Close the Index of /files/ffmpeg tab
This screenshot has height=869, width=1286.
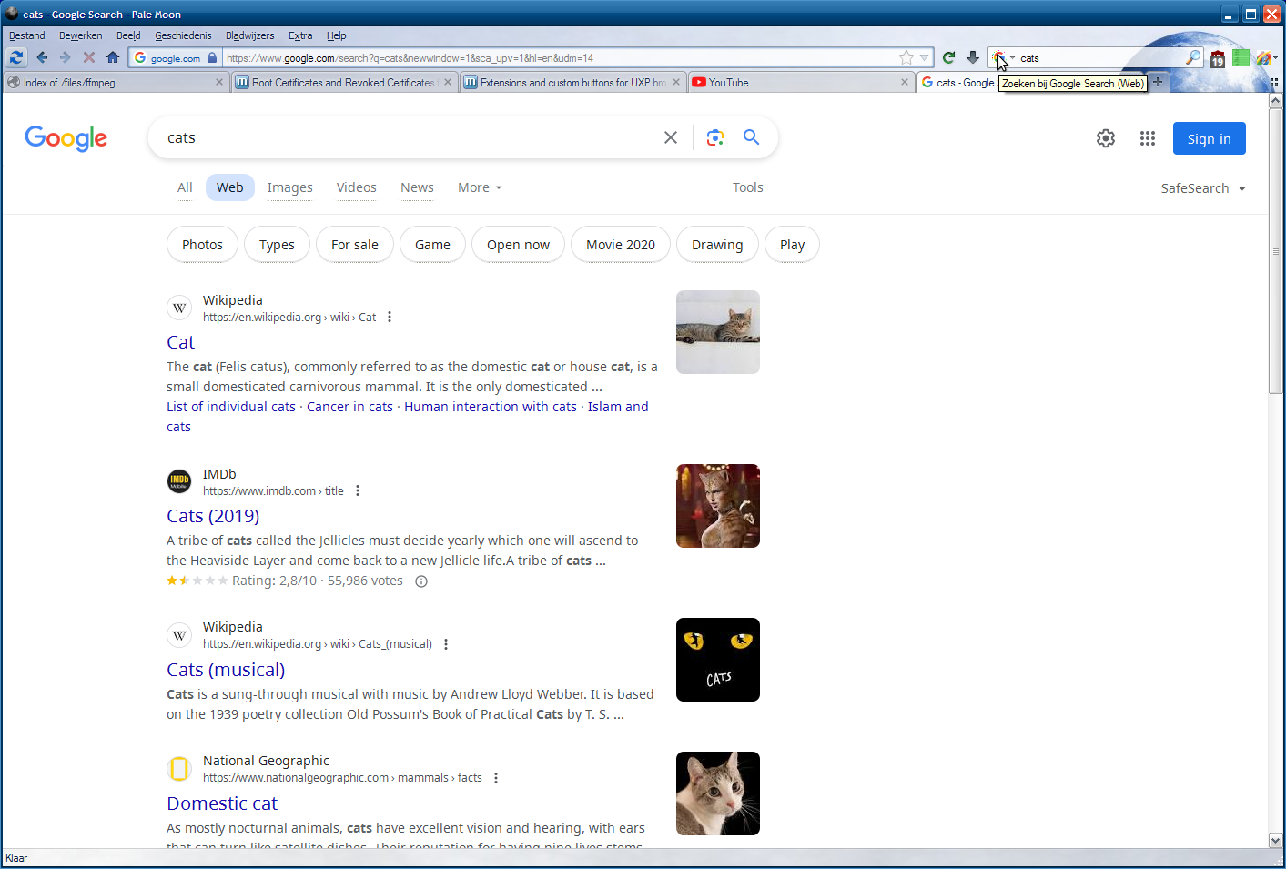click(219, 82)
